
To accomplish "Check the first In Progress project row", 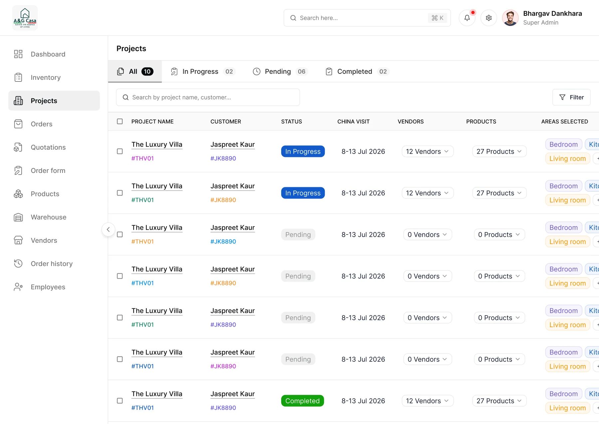I will pyautogui.click(x=120, y=151).
